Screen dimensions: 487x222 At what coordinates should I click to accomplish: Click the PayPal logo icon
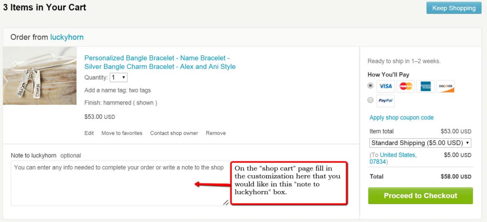[x=385, y=101]
